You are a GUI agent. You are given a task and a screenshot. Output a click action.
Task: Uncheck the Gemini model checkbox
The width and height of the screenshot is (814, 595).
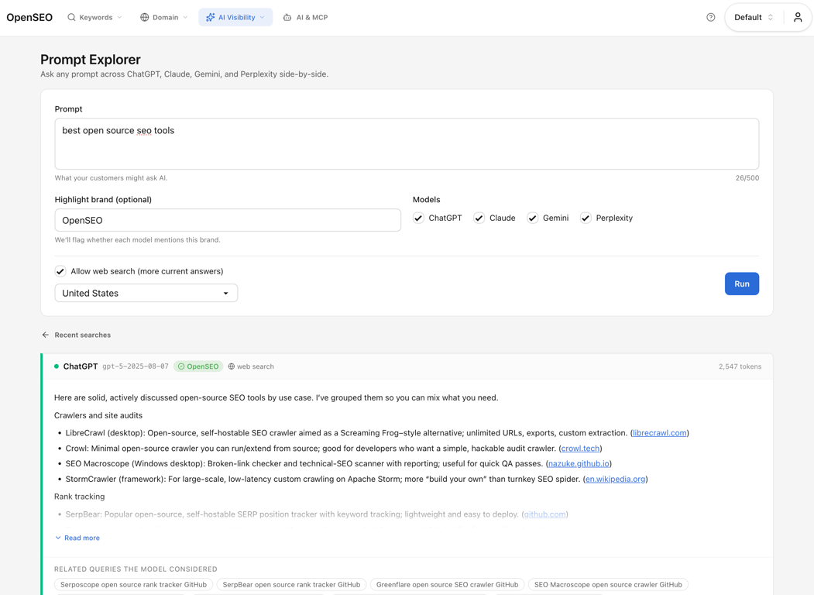click(533, 218)
